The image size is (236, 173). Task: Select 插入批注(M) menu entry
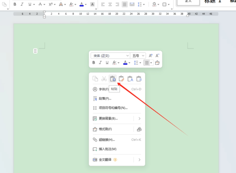107,149
